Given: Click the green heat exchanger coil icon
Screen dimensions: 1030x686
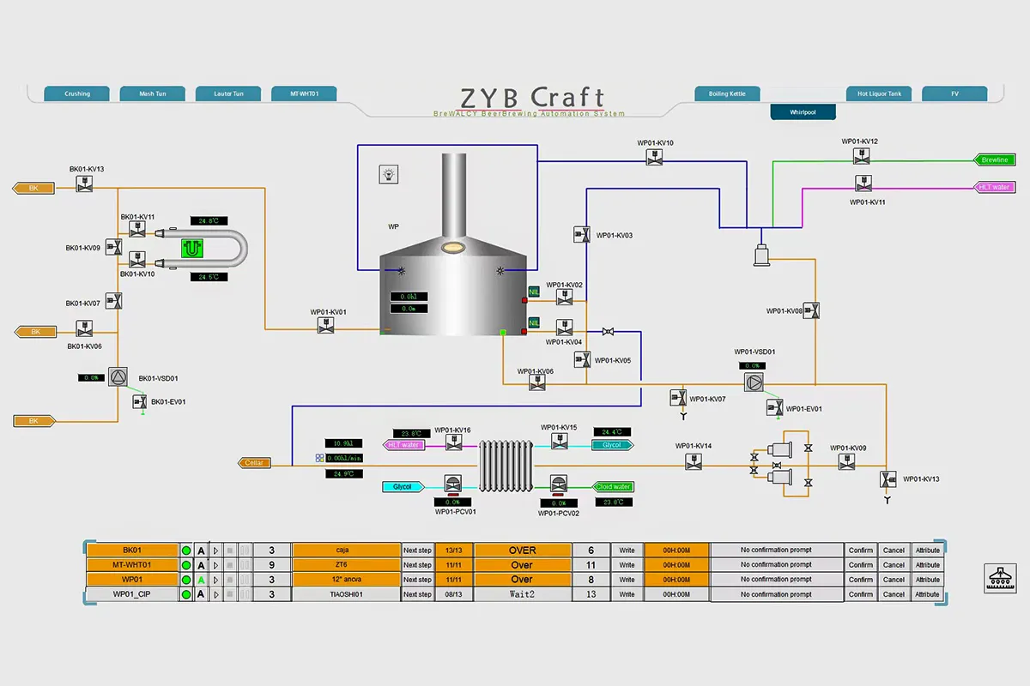Looking at the screenshot, I should [191, 248].
